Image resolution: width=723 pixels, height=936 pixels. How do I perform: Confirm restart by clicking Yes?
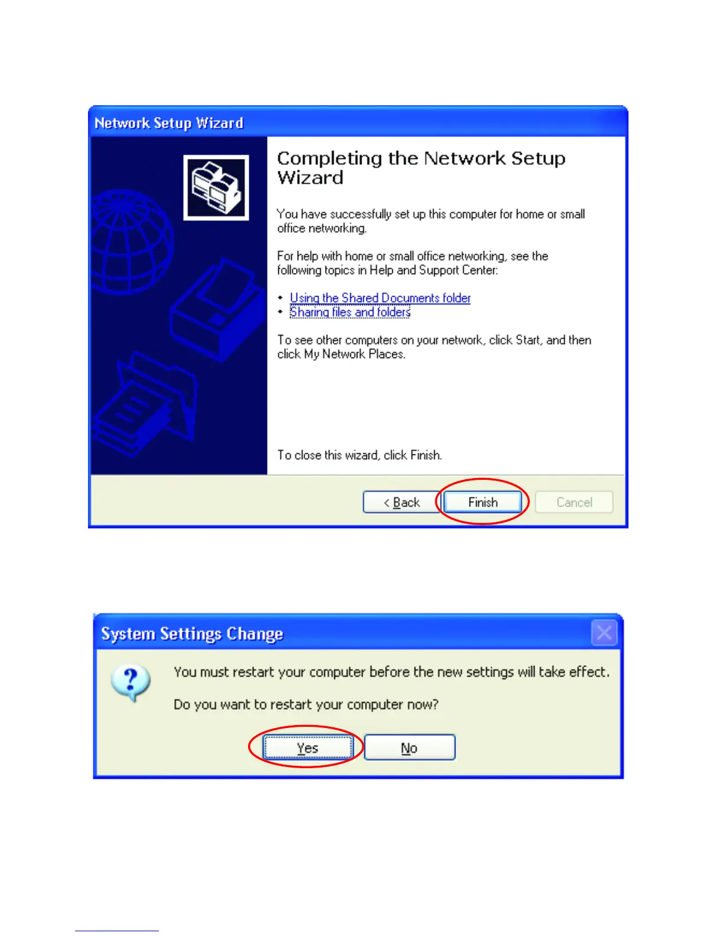pyautogui.click(x=307, y=747)
